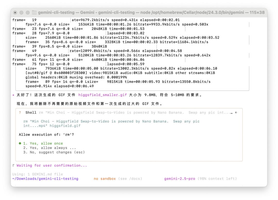Click the "(98% context left)" indicator
This screenshot has height=200, width=278.
[217, 179]
